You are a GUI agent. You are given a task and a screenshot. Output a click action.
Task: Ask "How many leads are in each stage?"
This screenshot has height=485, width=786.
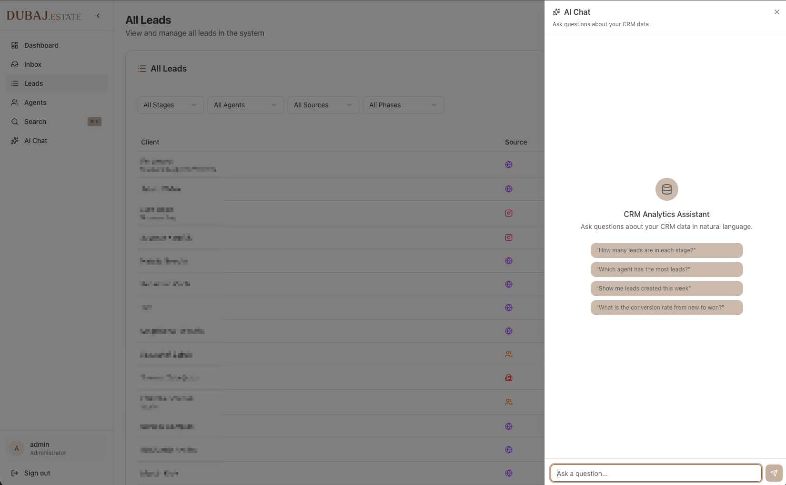pyautogui.click(x=667, y=250)
